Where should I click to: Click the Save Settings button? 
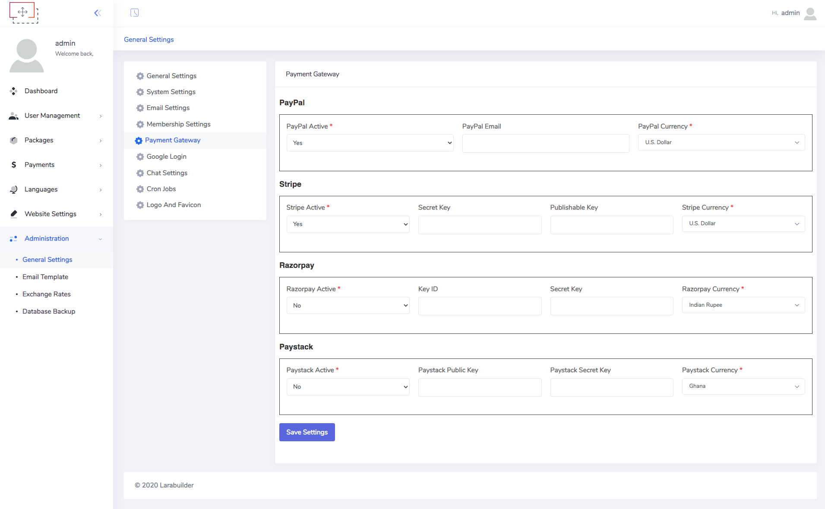pos(307,432)
